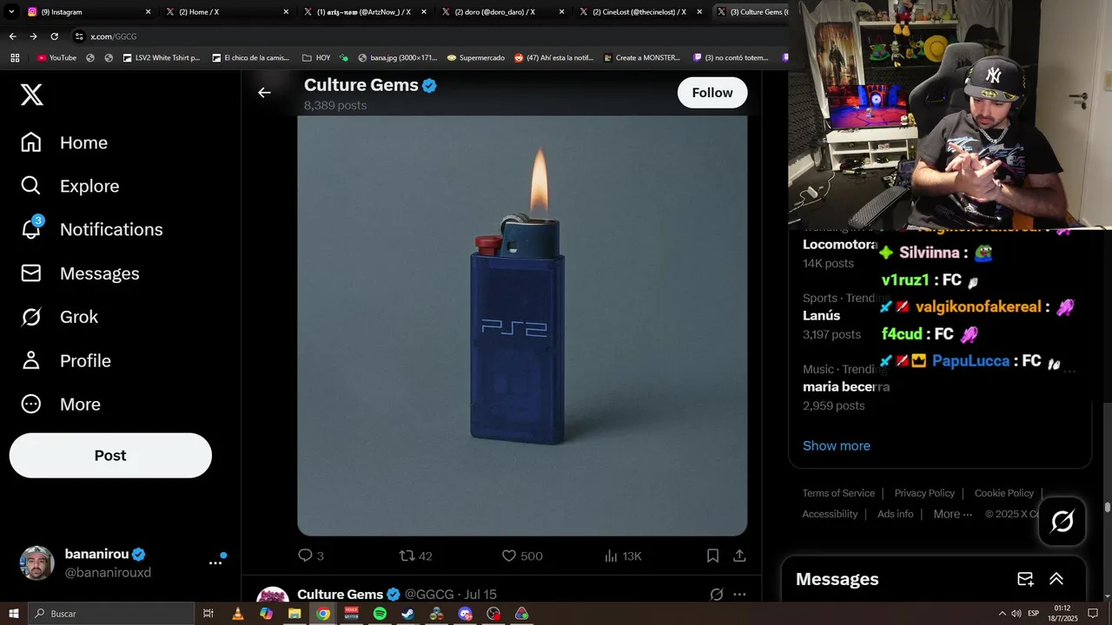Click the browser forward arrow

coord(33,36)
